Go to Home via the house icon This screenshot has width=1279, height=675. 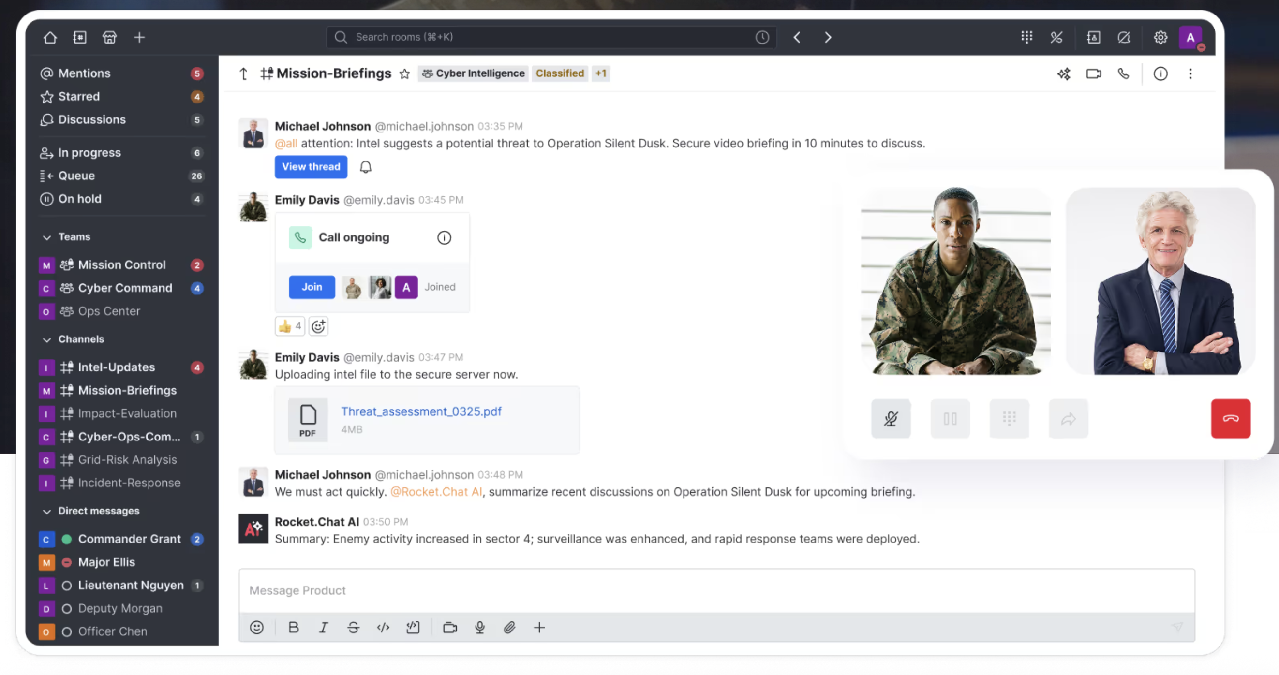click(x=50, y=37)
